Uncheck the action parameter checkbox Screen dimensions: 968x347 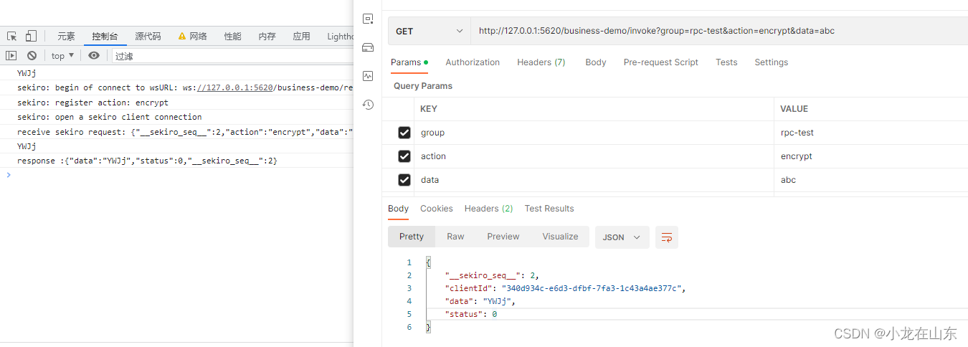(404, 156)
